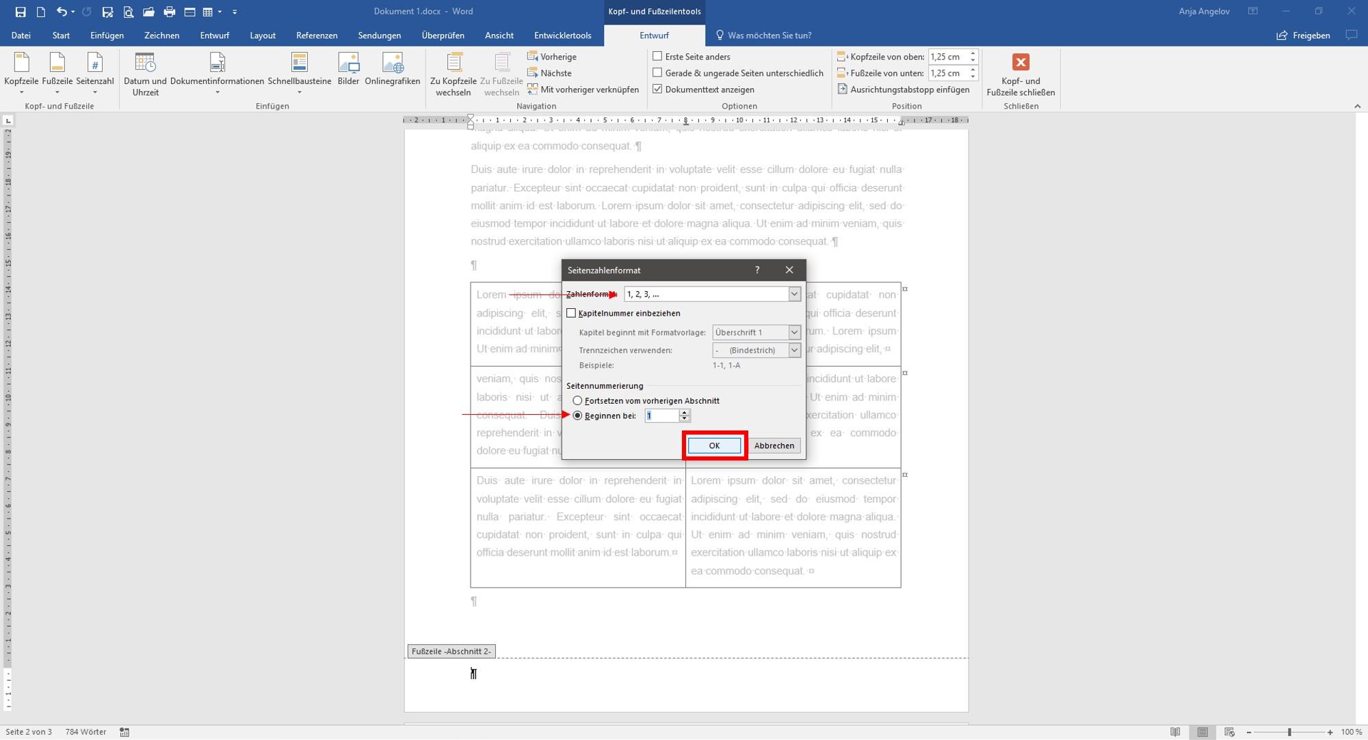Click the zoom slider handle
1368x740 pixels.
point(1289,732)
